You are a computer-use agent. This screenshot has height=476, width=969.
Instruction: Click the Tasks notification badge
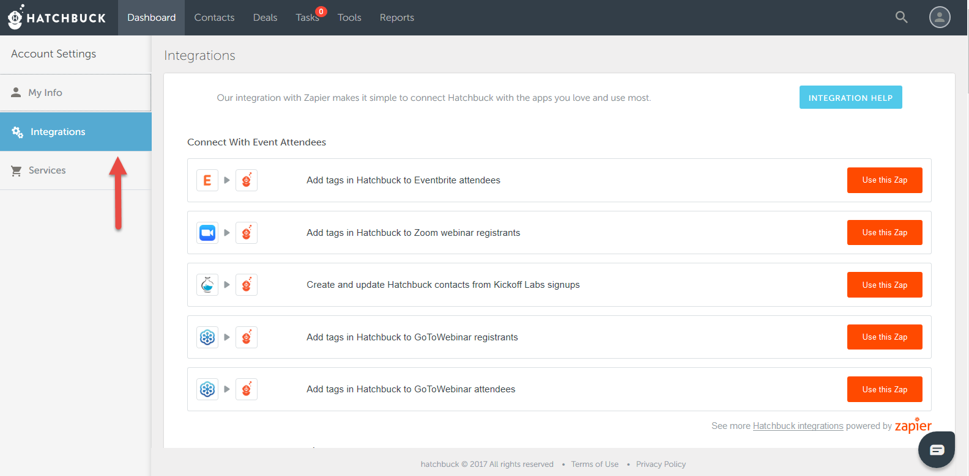coord(321,12)
